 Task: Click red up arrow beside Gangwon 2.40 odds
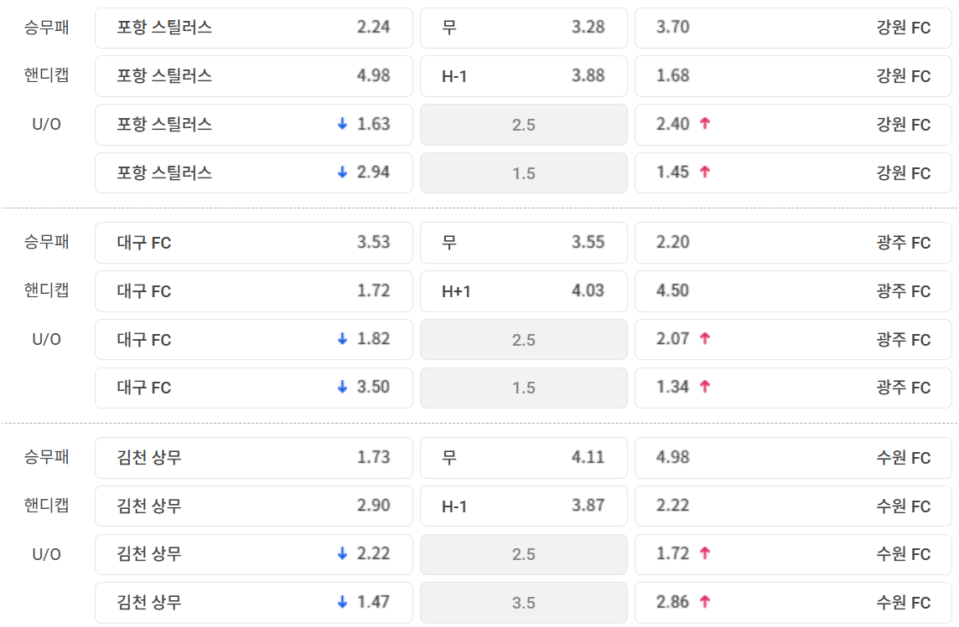[x=705, y=124]
